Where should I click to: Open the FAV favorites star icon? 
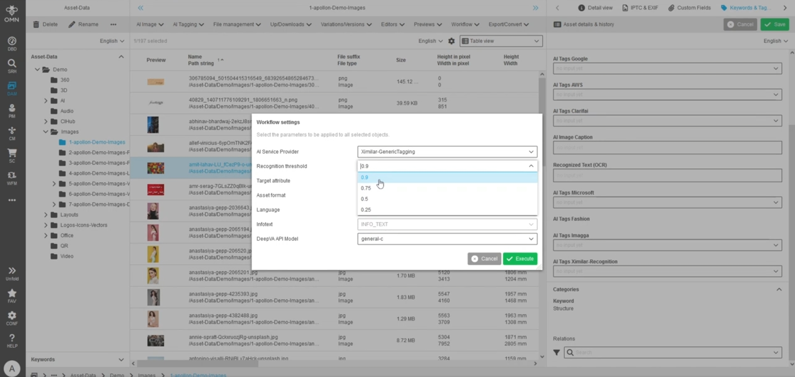click(x=12, y=296)
